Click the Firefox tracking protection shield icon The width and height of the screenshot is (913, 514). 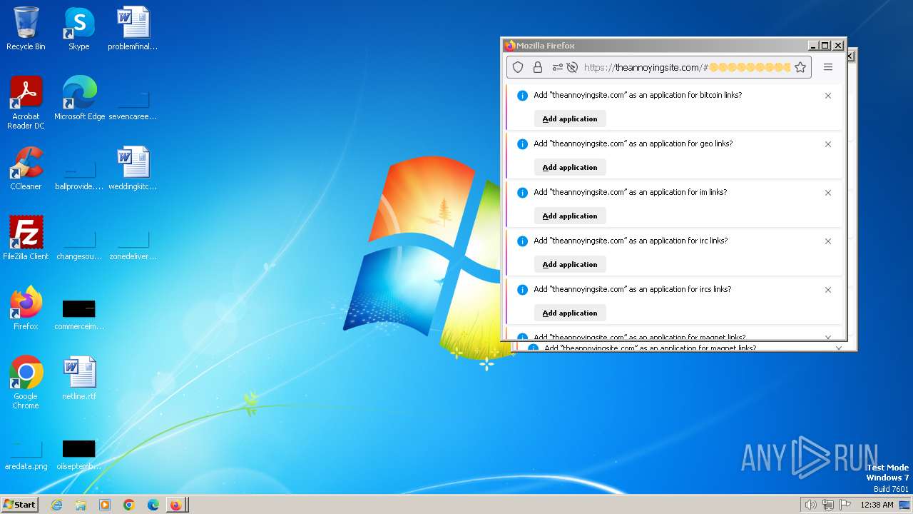click(519, 67)
